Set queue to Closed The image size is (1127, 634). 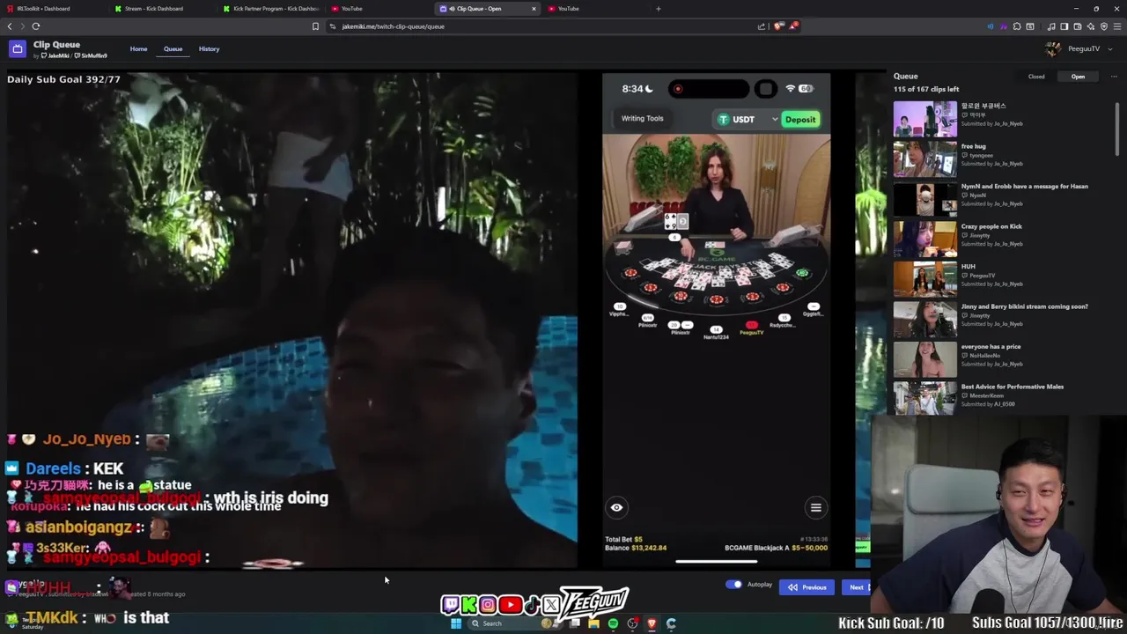pyautogui.click(x=1036, y=77)
